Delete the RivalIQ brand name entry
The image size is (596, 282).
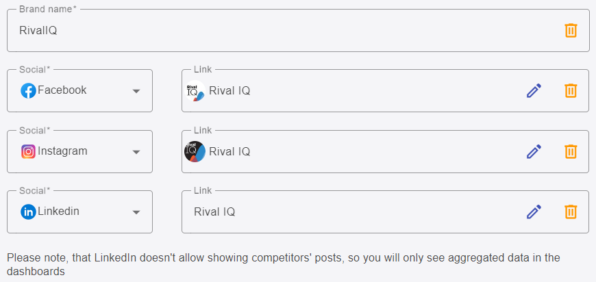pos(571,30)
